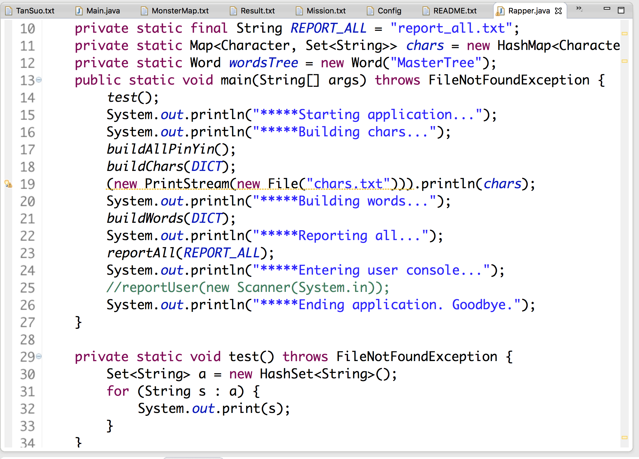
Task: Click the "report_all.txt" string literal
Action: click(x=451, y=28)
